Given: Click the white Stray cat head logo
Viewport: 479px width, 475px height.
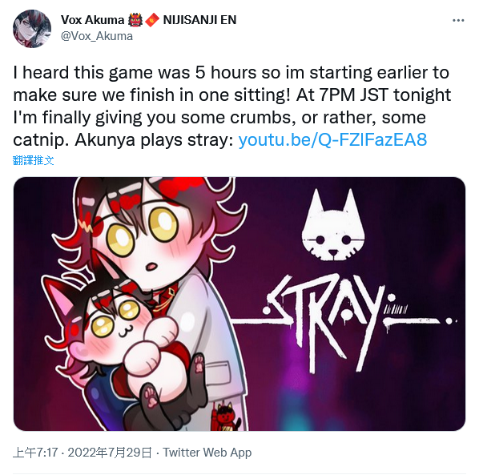Looking at the screenshot, I should pyautogui.click(x=333, y=224).
